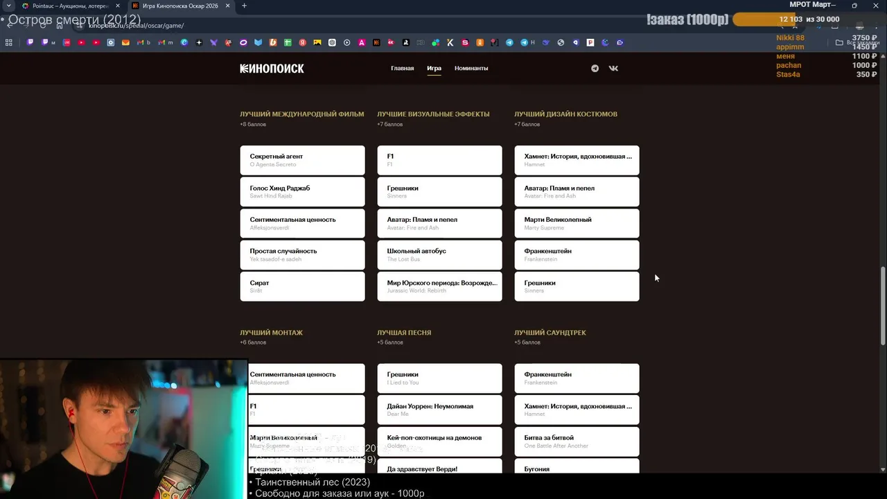The width and height of the screenshot is (887, 499).
Task: Open the Gmail bookmark labeled b
Action: click(x=143, y=42)
